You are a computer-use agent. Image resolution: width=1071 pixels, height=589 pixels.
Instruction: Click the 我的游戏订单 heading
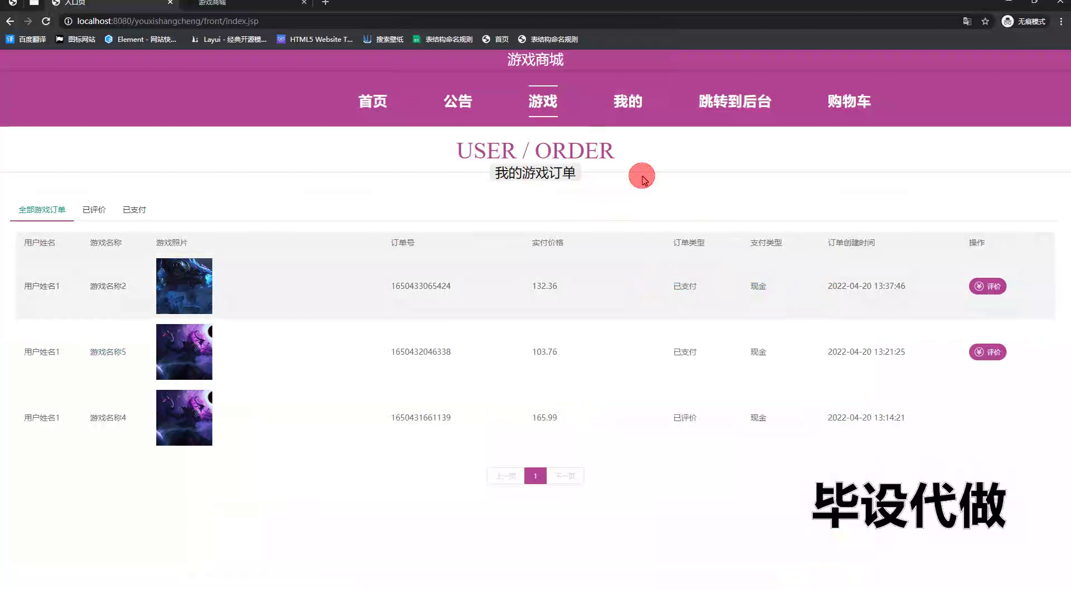coord(535,173)
